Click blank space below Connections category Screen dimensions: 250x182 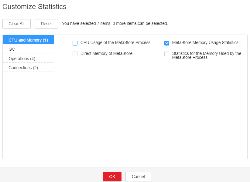click(28, 115)
